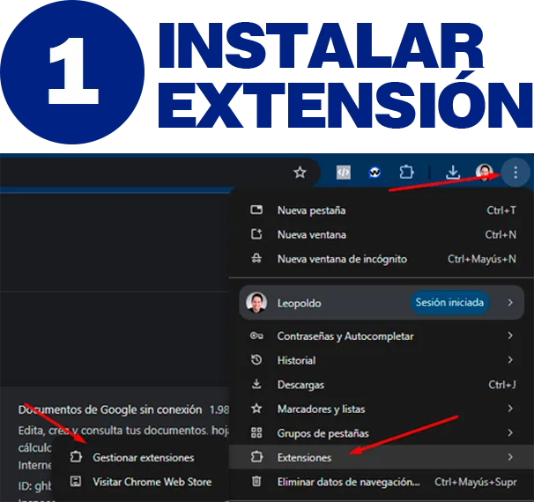The width and height of the screenshot is (534, 502).
Task: Expand the Leopoldo profile submenu arrow
Action: coord(509,303)
